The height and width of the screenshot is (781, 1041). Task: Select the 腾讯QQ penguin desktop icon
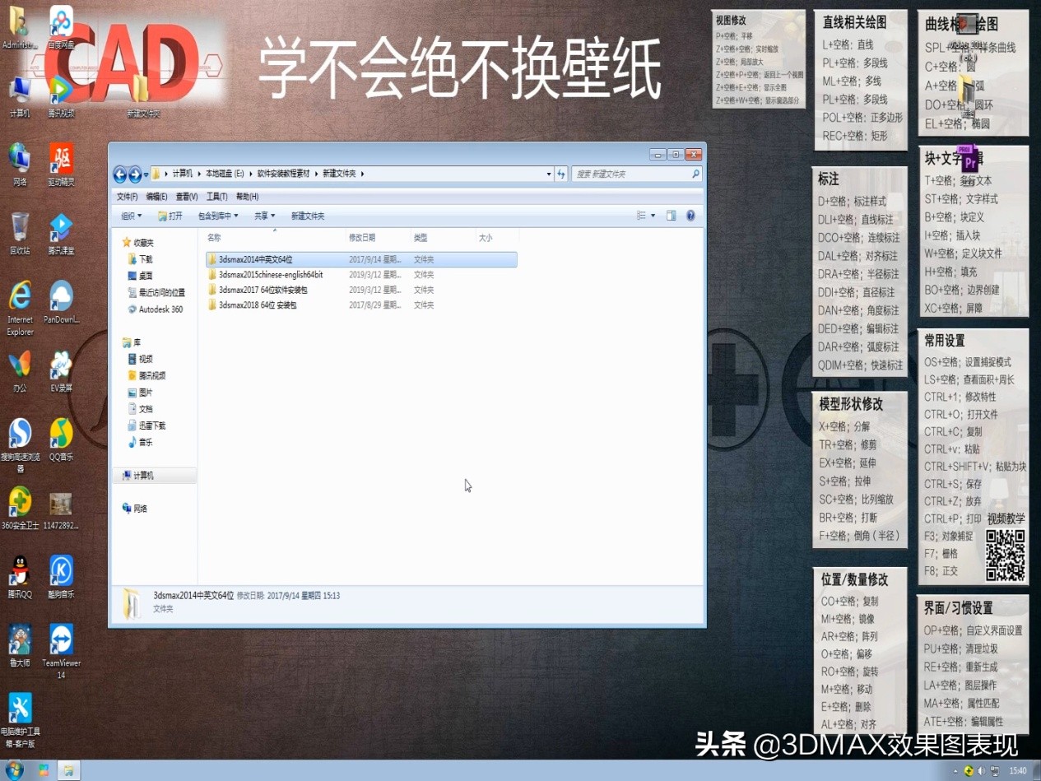(x=20, y=577)
